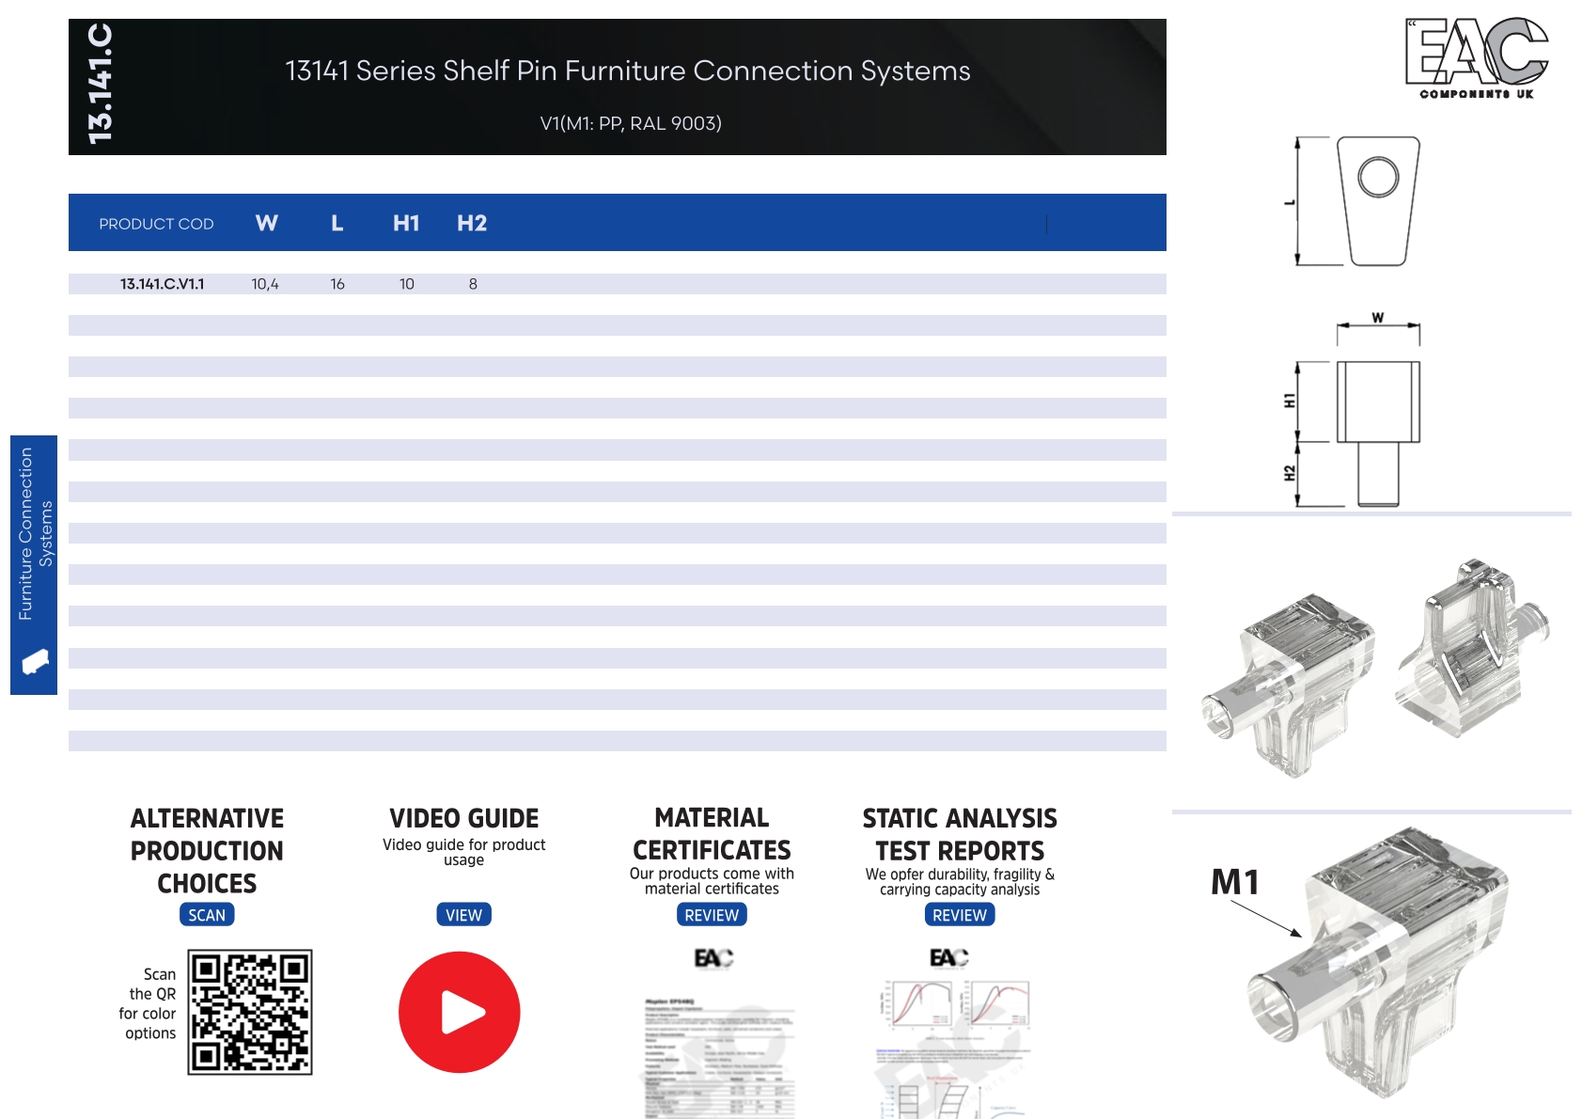The image size is (1582, 1119).
Task: Click the EAC logo above material certificate
Action: pyautogui.click(x=713, y=958)
